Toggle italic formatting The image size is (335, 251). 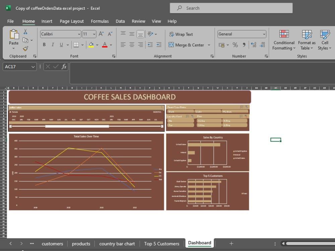click(53, 45)
